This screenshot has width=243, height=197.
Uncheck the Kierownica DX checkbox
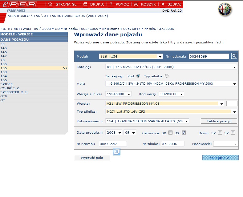point(184,133)
